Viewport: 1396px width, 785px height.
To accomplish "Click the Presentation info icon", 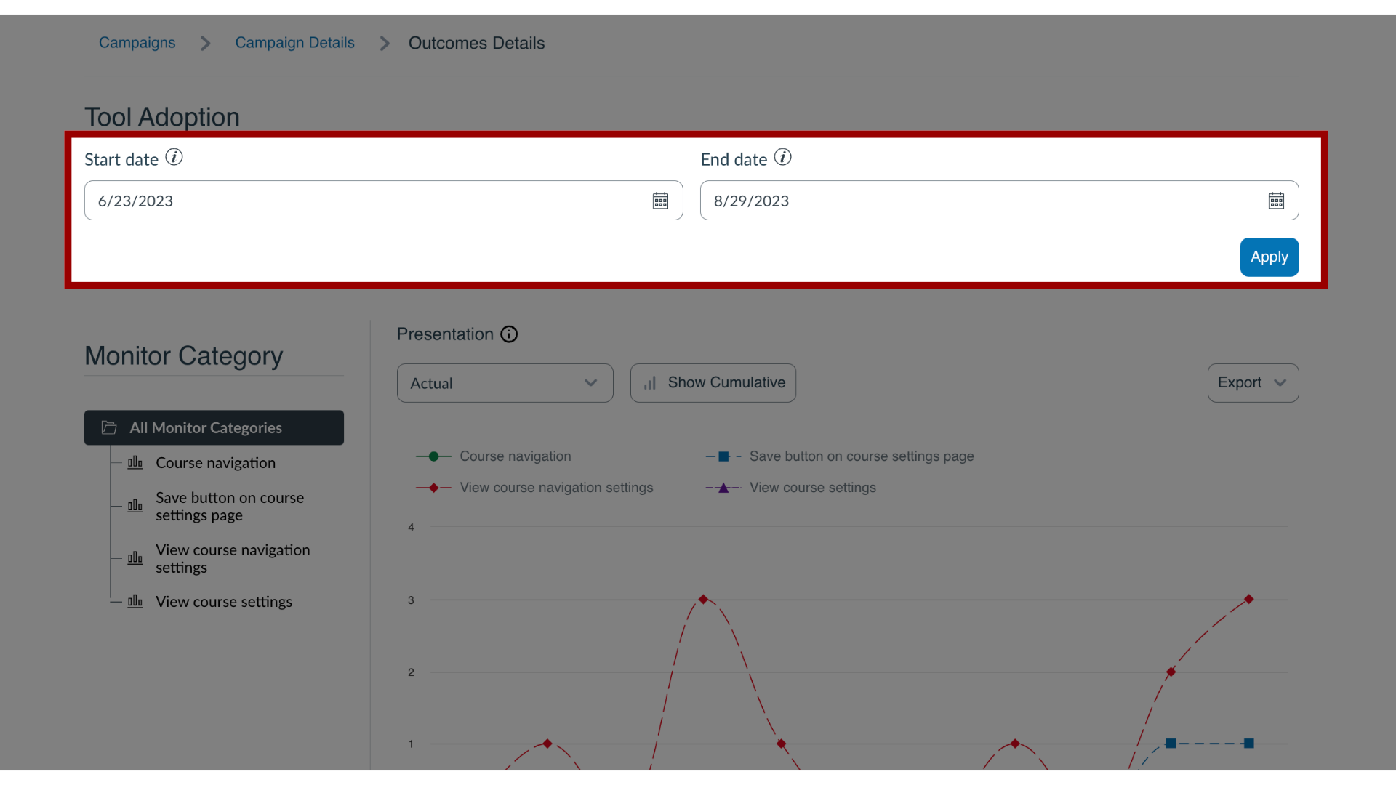I will click(509, 334).
